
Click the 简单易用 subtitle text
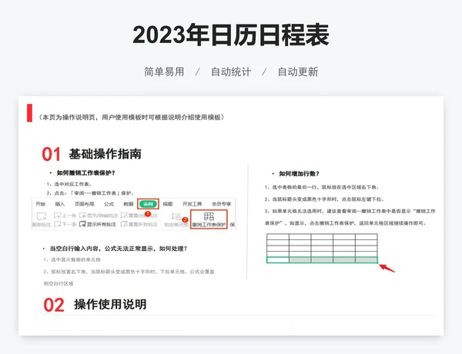164,72
